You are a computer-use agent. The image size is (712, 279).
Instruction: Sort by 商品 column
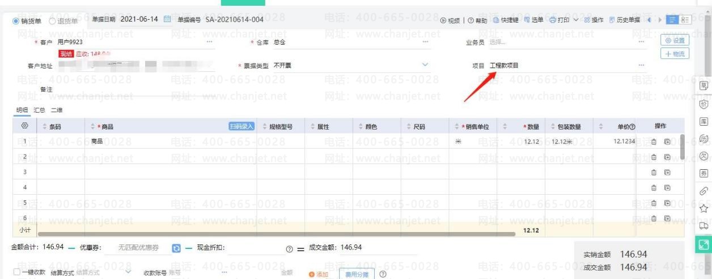[93, 127]
